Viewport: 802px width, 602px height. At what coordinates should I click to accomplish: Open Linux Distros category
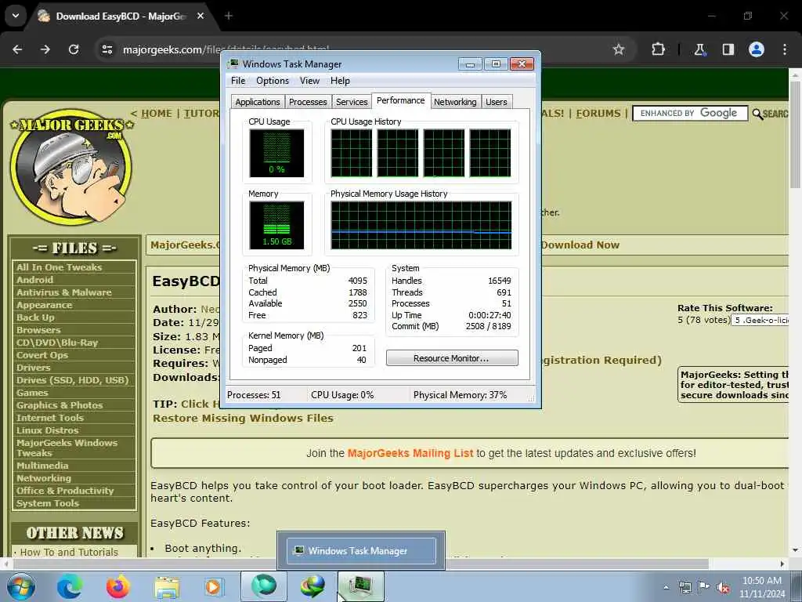click(47, 430)
